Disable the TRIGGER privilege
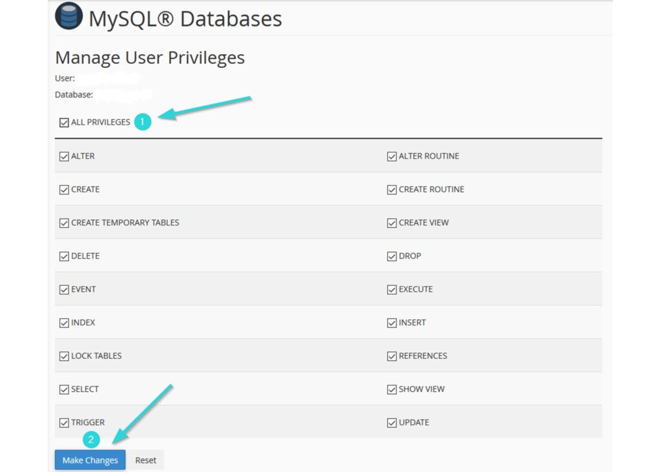This screenshot has width=661, height=472. coord(64,423)
